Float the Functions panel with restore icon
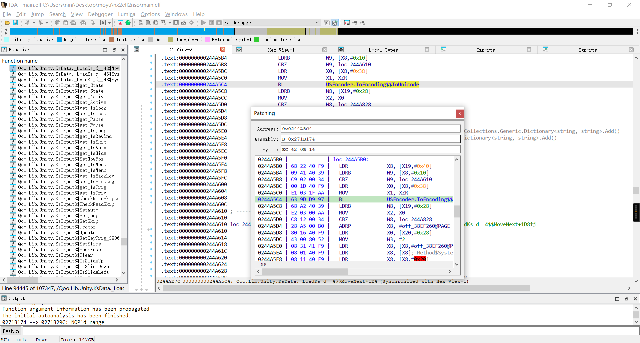The height and width of the screenshot is (343, 640). 114,50
